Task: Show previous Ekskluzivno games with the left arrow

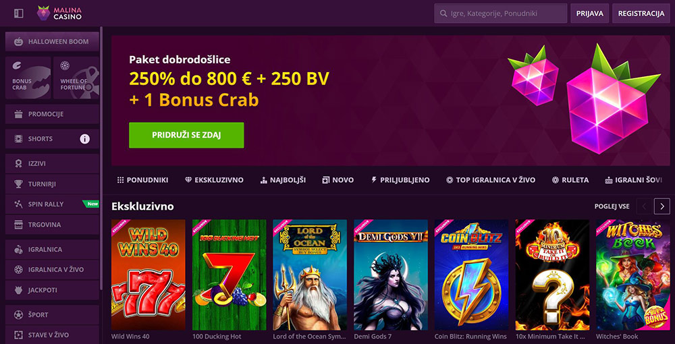Action: tap(645, 206)
